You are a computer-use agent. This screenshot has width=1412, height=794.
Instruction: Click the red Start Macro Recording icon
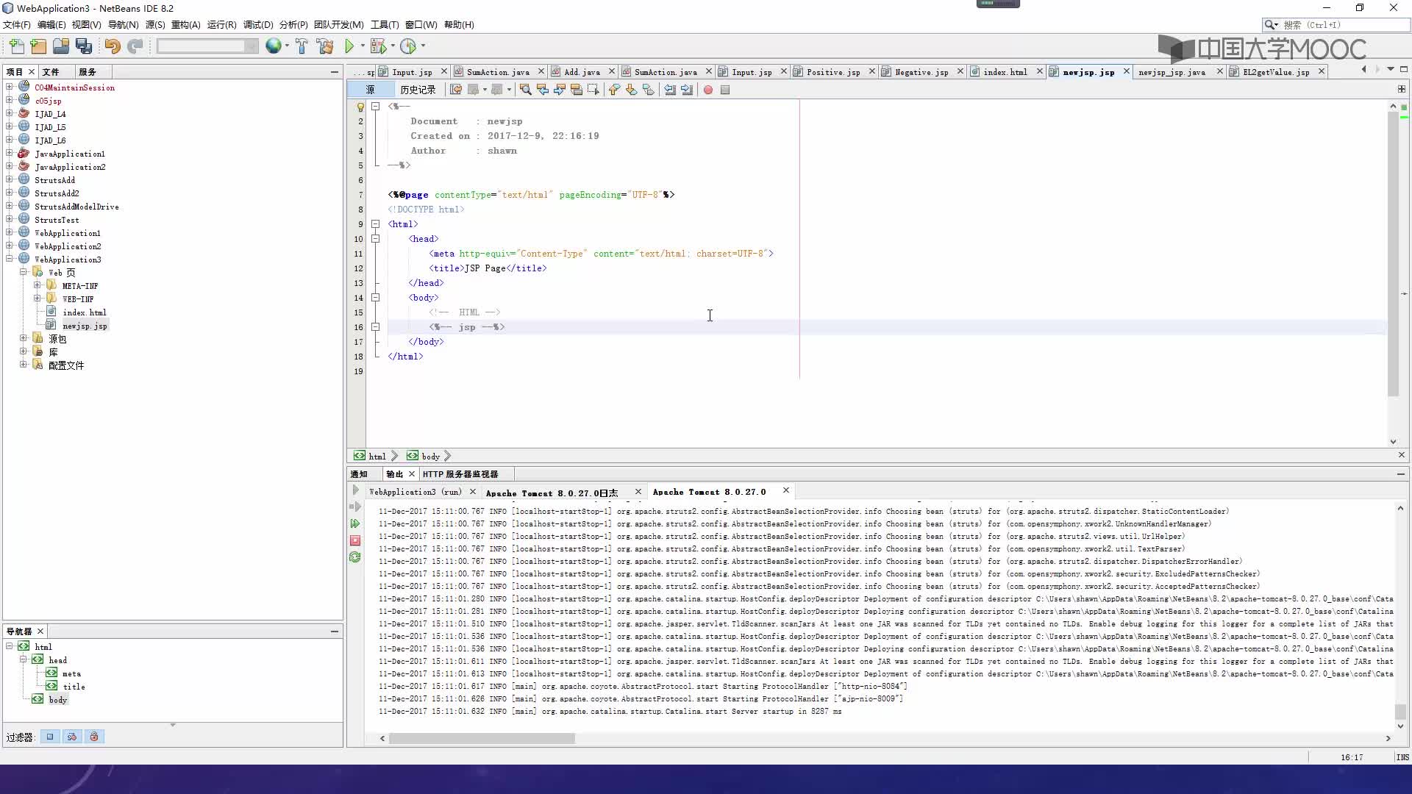[708, 90]
